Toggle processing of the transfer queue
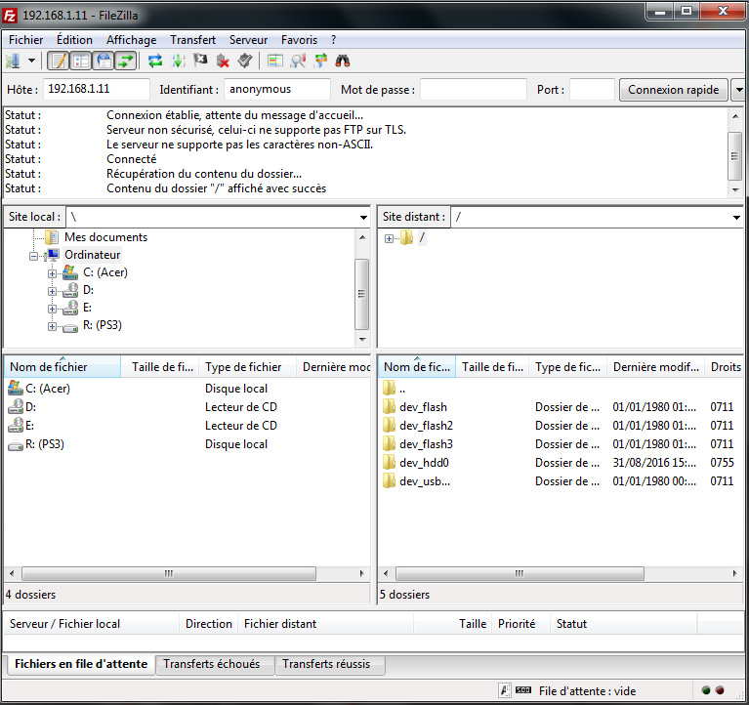The height and width of the screenshot is (705, 749). pyautogui.click(x=178, y=61)
